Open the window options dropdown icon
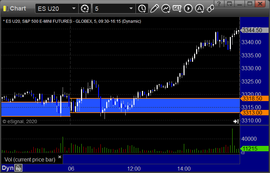 229,4
